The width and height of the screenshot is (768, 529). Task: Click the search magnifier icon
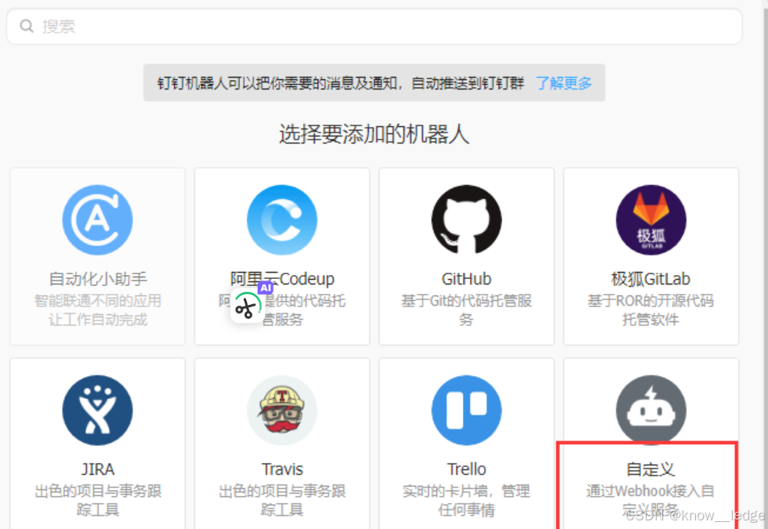tap(27, 26)
